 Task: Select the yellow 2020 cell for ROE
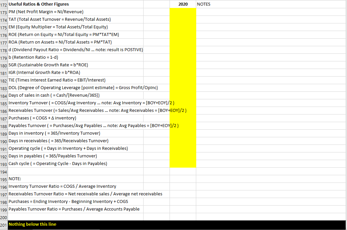[x=183, y=35]
